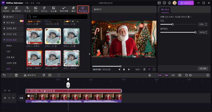Select the highlighted Special Effects (특수효과) tab

pos(83,9)
